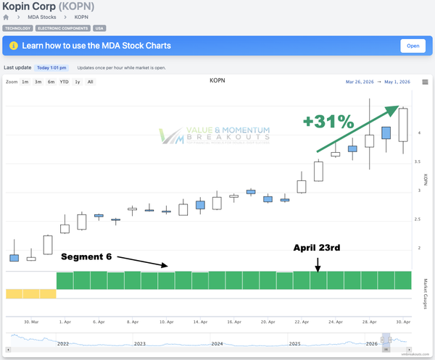This screenshot has height=360, width=435.
Task: Click the left navigator range handle
Action: coord(382,340)
